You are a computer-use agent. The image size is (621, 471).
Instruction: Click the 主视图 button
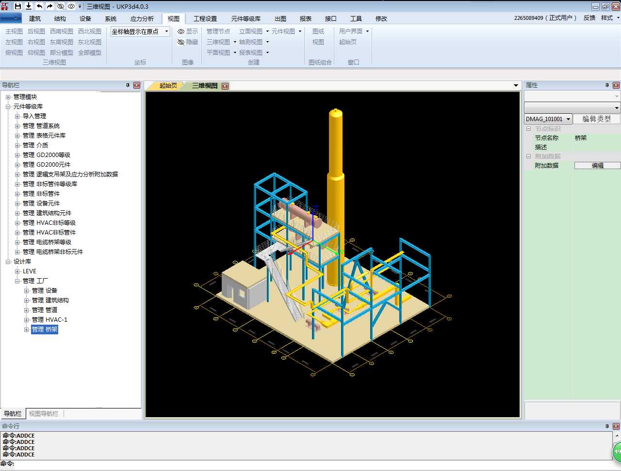(x=14, y=31)
